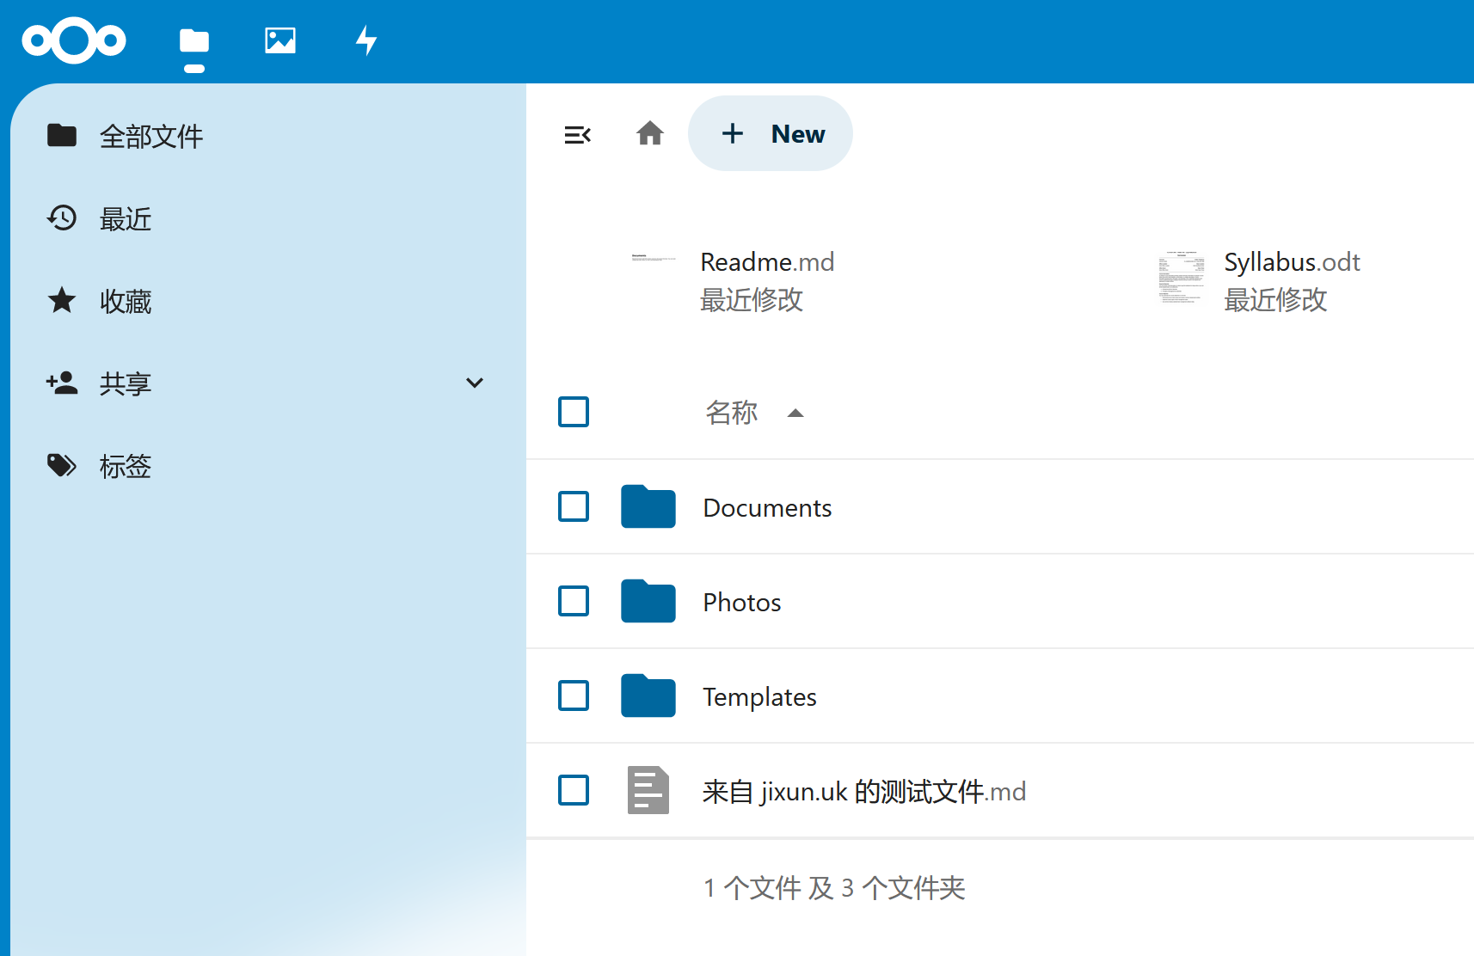Open 最近 in the sidebar
The width and height of the screenshot is (1474, 956).
coord(126,219)
